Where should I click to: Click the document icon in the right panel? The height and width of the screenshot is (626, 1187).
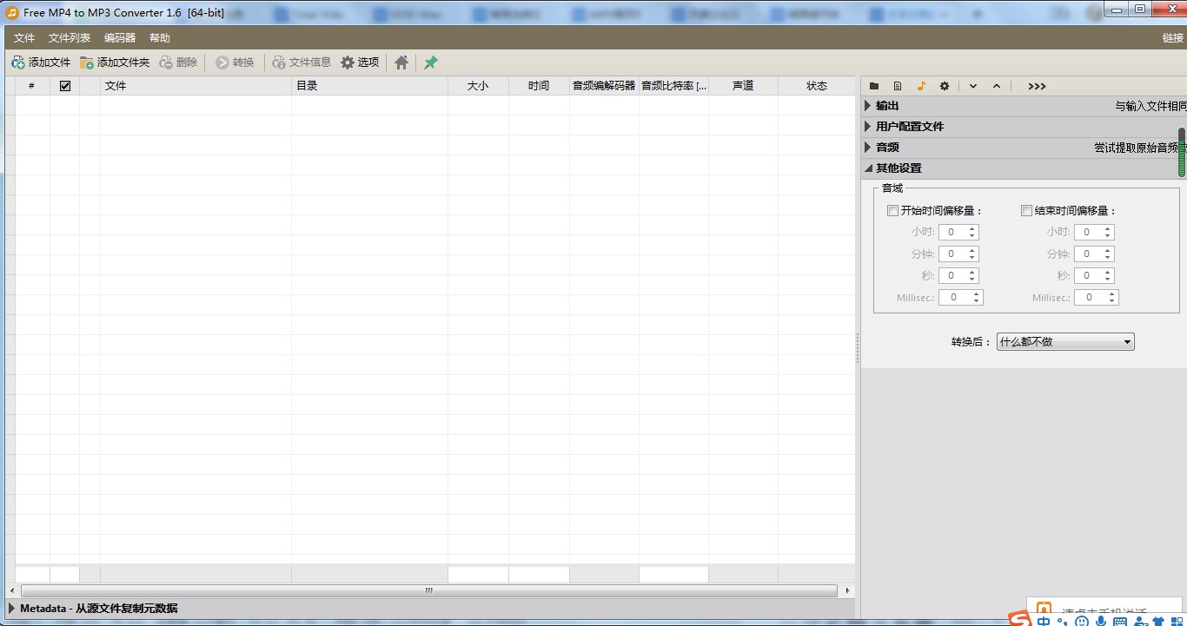tap(898, 86)
